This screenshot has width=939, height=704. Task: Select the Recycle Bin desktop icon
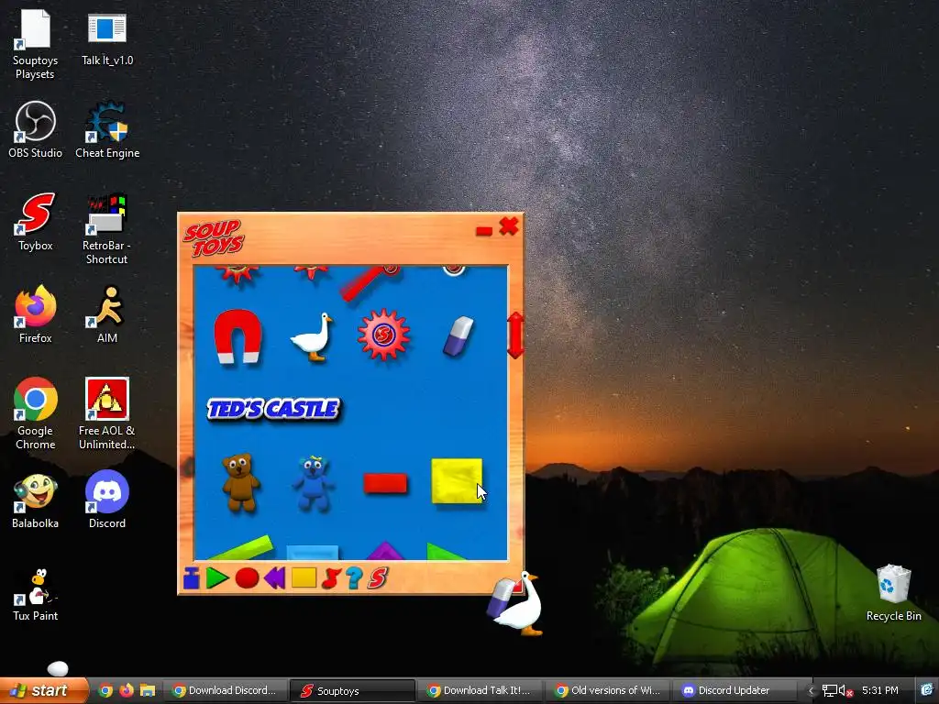[893, 593]
